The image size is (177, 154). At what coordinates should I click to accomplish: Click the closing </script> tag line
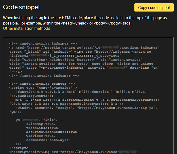coord(19,148)
